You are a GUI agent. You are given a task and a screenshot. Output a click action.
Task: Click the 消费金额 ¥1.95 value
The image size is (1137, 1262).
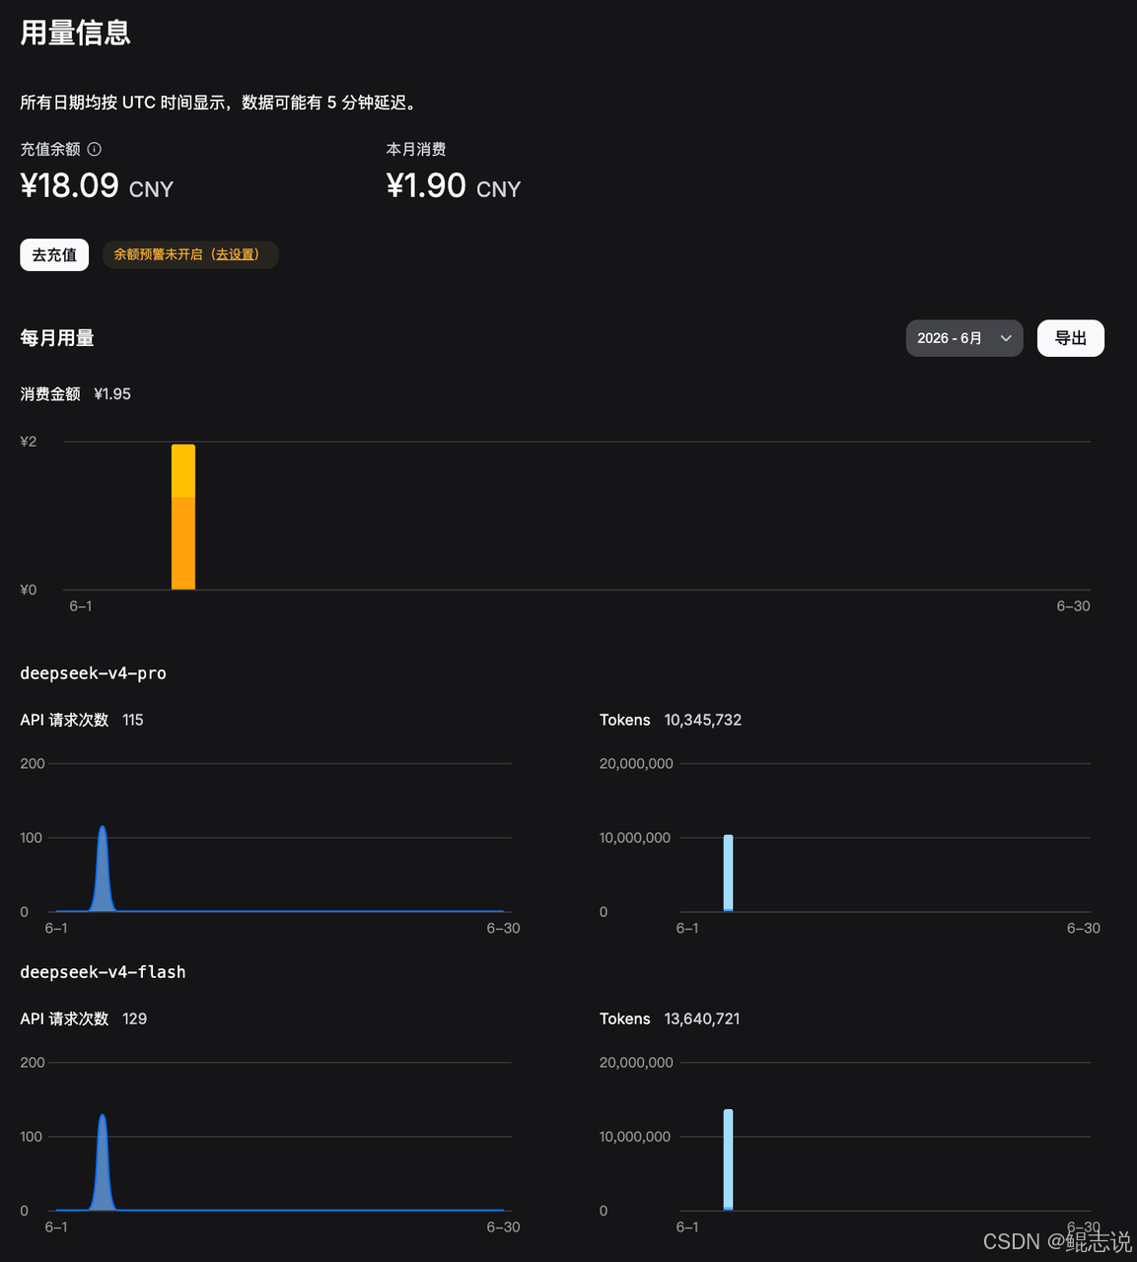coord(112,393)
